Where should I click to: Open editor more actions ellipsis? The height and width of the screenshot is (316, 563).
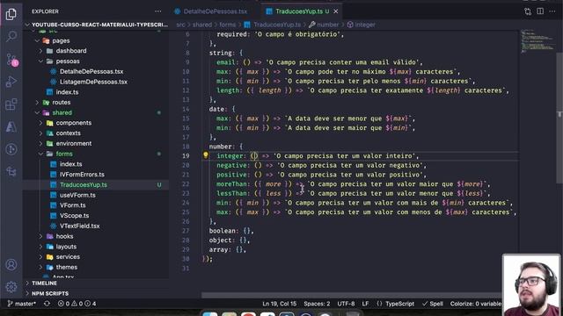[x=552, y=11]
